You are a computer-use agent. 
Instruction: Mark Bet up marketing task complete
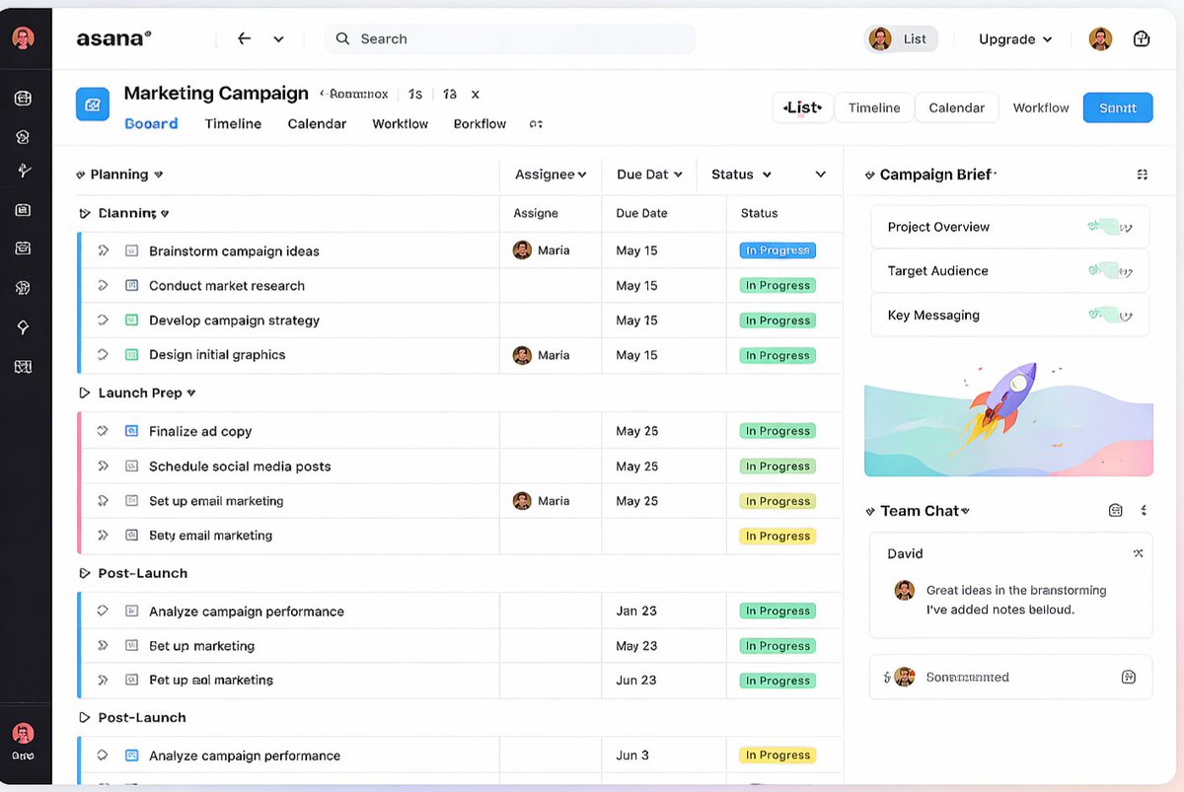tap(103, 646)
